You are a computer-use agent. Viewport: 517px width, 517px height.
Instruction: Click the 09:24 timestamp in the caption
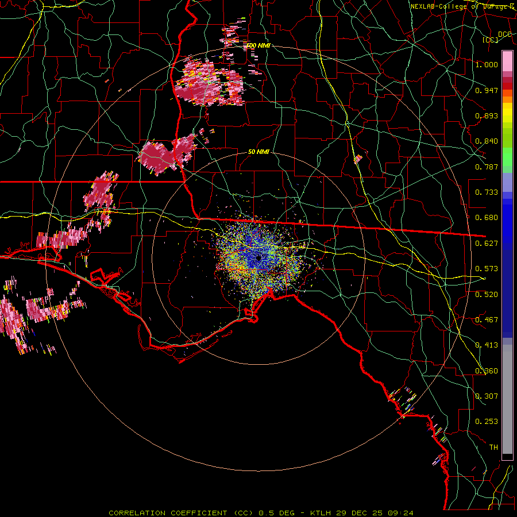(400, 513)
